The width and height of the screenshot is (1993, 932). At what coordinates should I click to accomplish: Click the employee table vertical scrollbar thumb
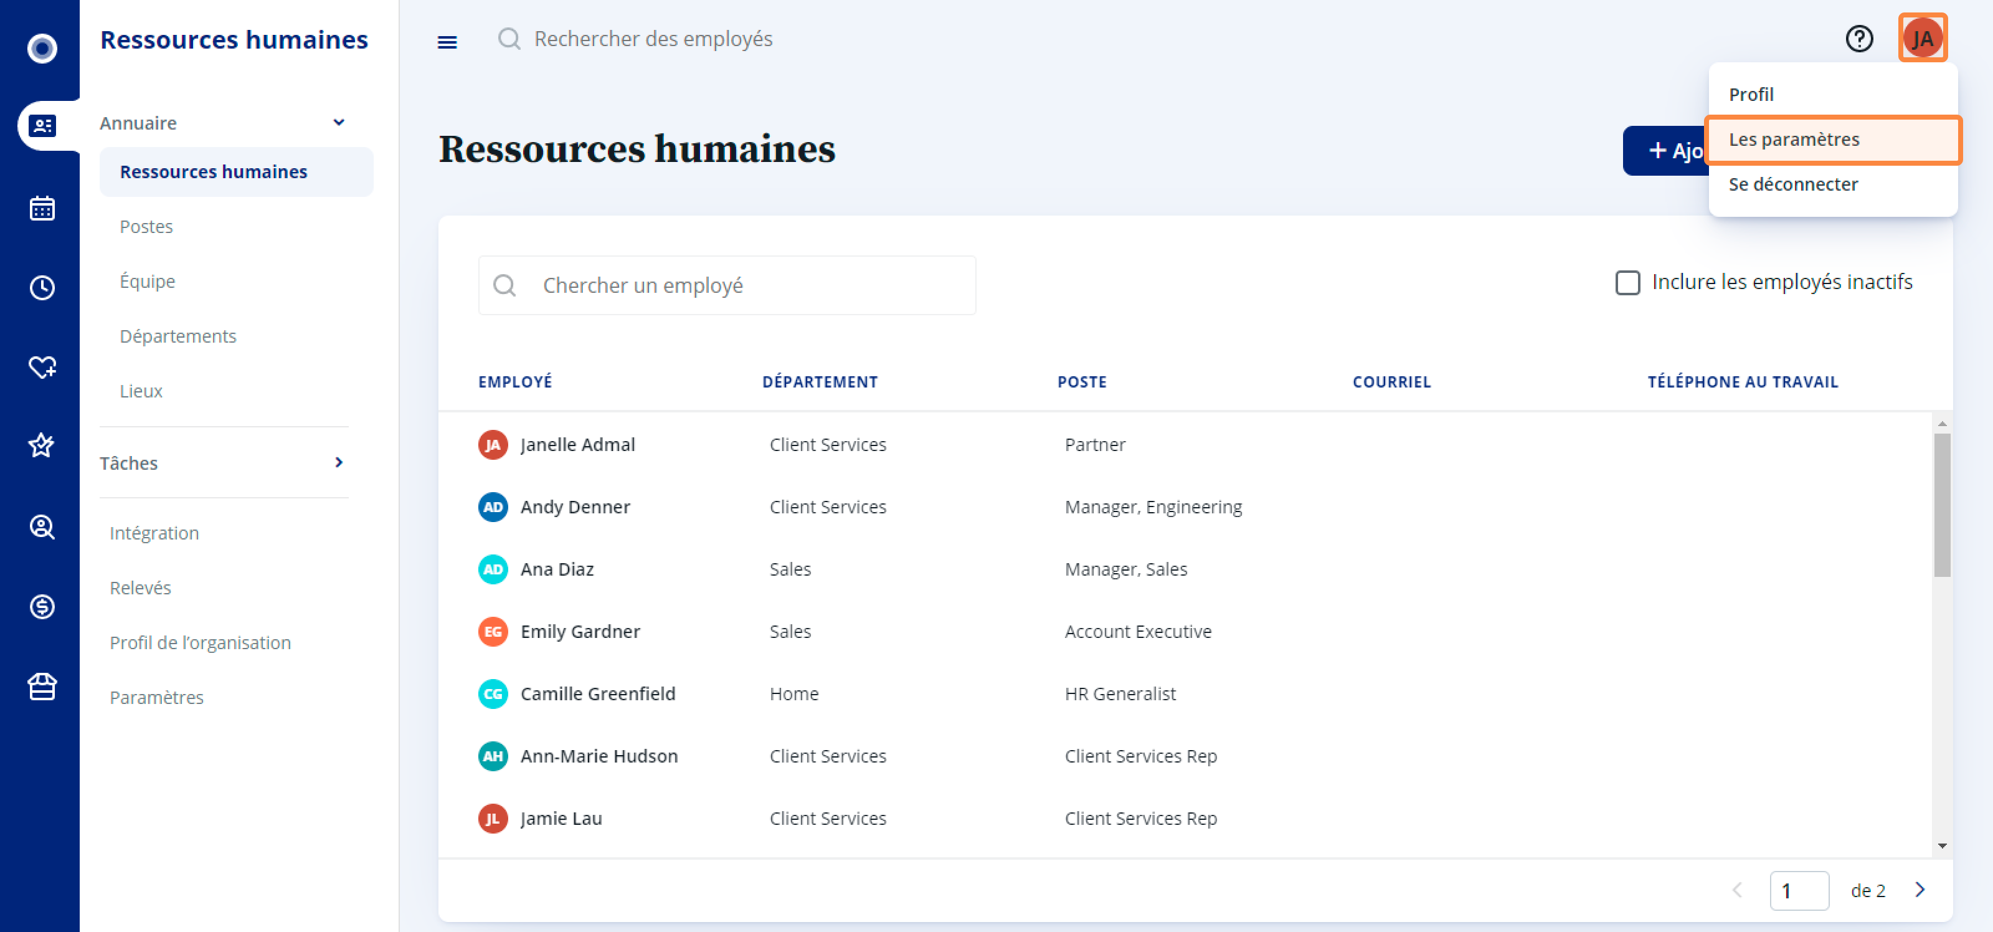[x=1942, y=505]
